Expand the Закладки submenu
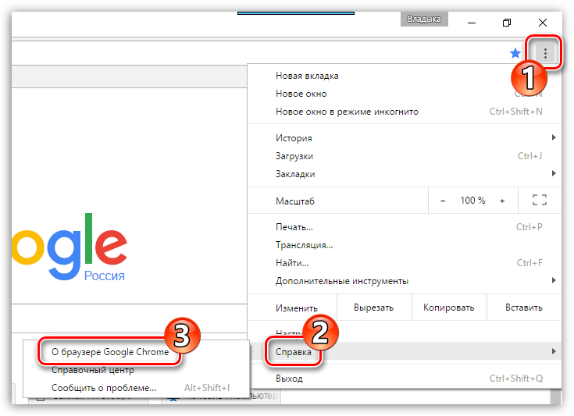This screenshot has height=416, width=574. click(405, 174)
